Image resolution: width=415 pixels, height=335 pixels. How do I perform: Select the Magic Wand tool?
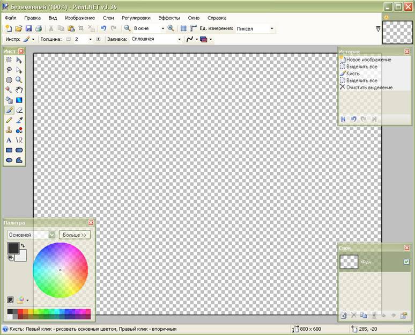[9, 90]
